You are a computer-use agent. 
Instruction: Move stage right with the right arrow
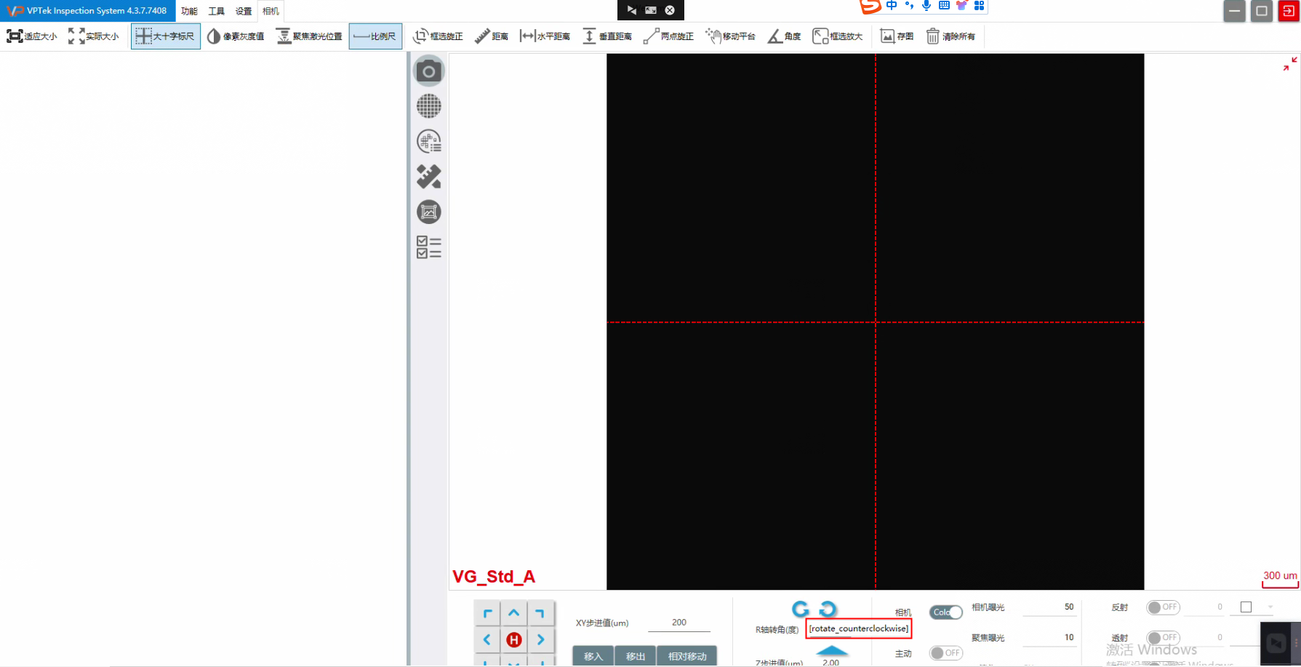coord(540,639)
